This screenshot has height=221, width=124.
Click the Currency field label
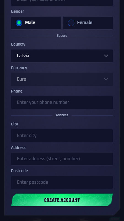[x=19, y=68]
